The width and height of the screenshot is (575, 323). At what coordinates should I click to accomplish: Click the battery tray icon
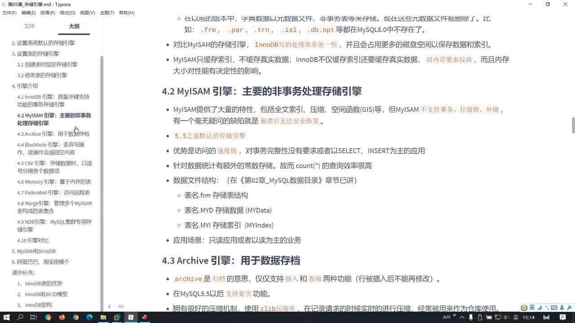pyautogui.click(x=489, y=317)
